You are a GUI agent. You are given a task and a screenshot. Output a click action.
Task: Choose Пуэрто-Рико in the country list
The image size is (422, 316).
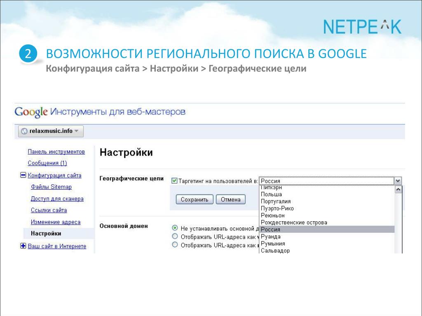(x=327, y=208)
